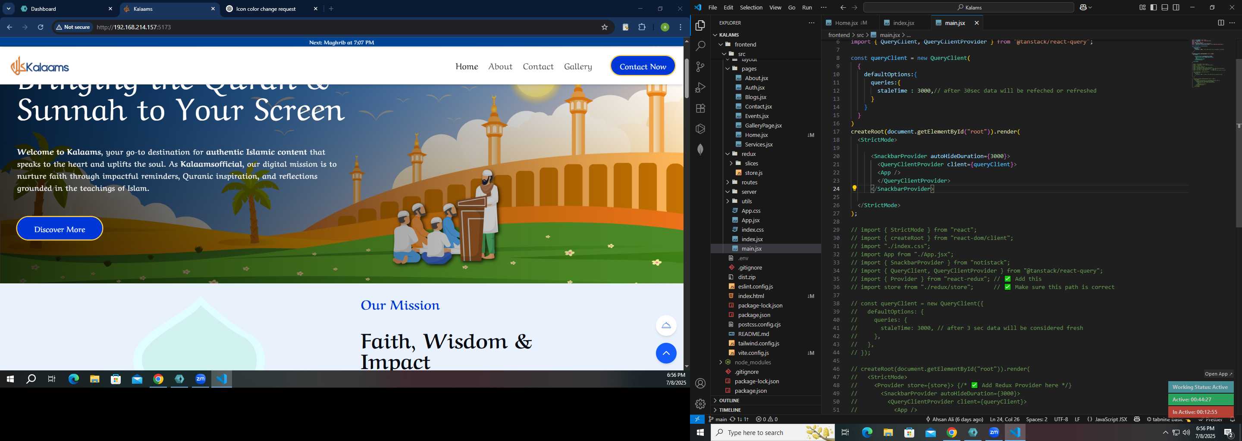Bookmark this page with the star icon
This screenshot has width=1242, height=441.
point(604,28)
